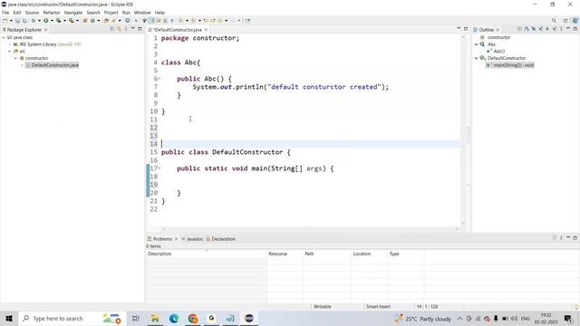Select DefaultConstructor.java in Package Explorer

click(53, 65)
